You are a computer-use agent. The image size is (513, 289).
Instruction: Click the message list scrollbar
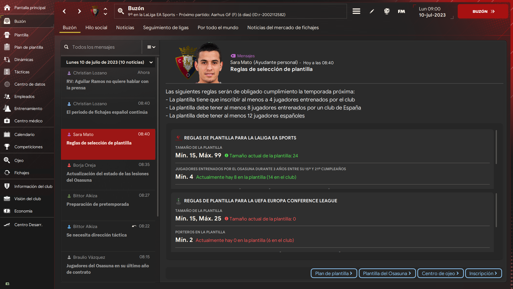[x=158, y=136]
